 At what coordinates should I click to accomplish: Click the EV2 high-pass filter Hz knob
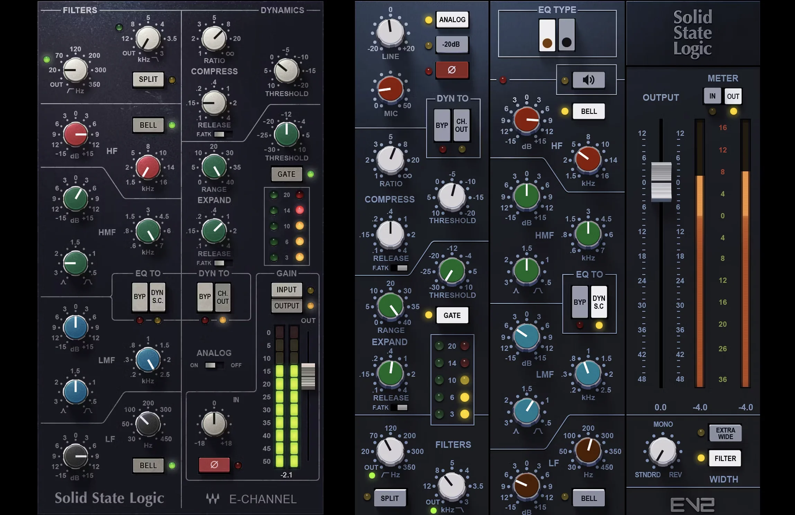click(x=390, y=451)
